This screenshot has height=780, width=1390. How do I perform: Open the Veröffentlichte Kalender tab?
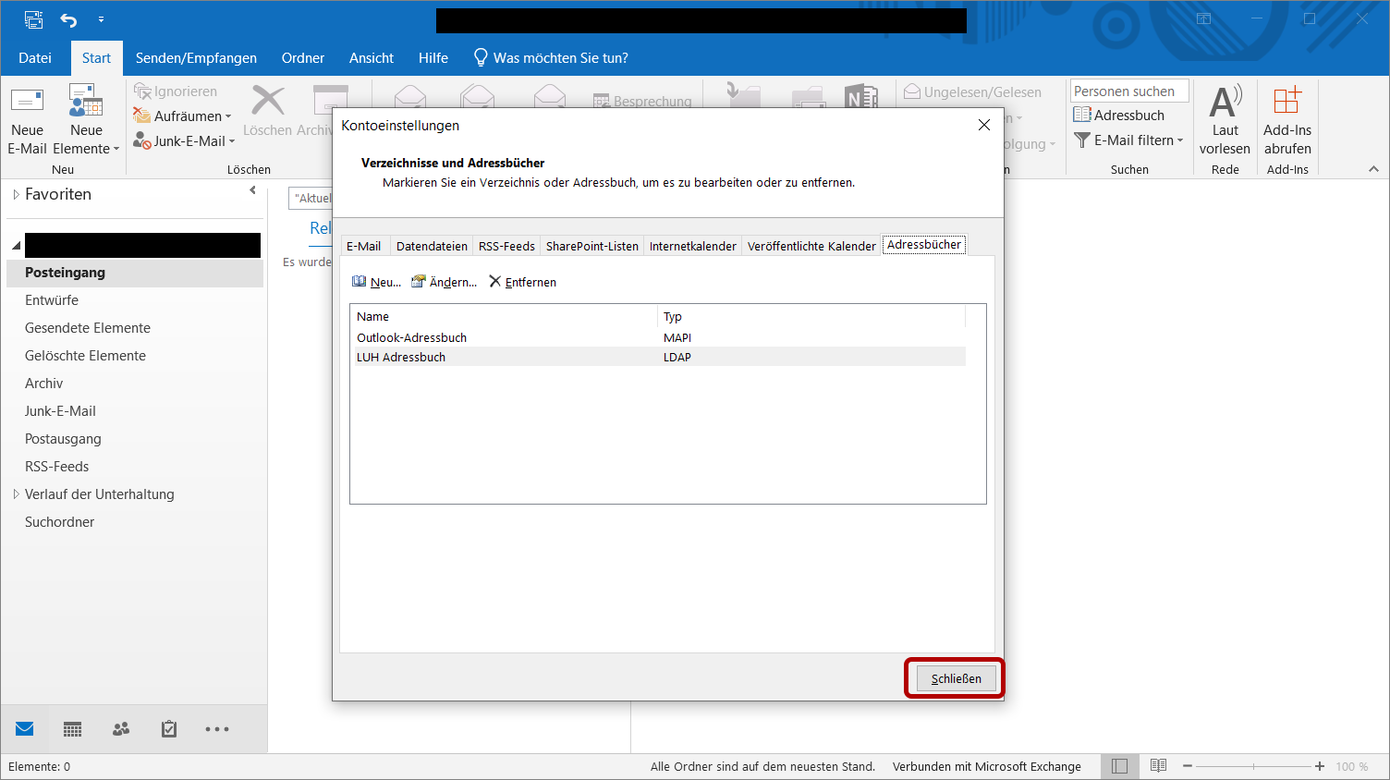point(811,246)
